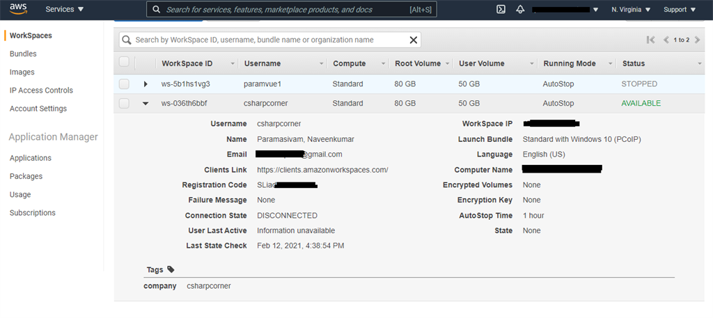This screenshot has height=318, width=713.
Task: Click the AWS logo
Action: [x=18, y=10]
